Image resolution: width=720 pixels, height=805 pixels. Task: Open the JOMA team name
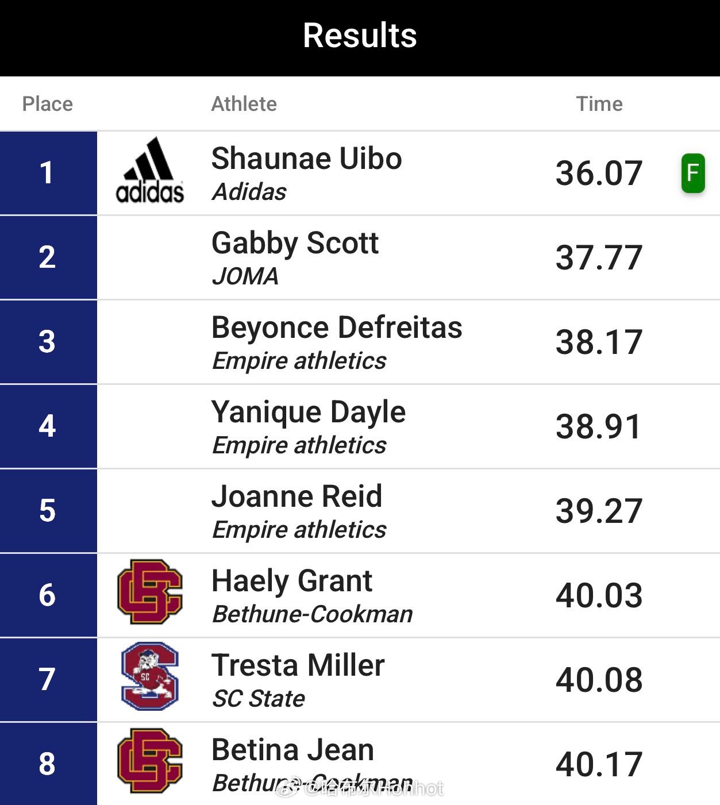click(x=245, y=276)
